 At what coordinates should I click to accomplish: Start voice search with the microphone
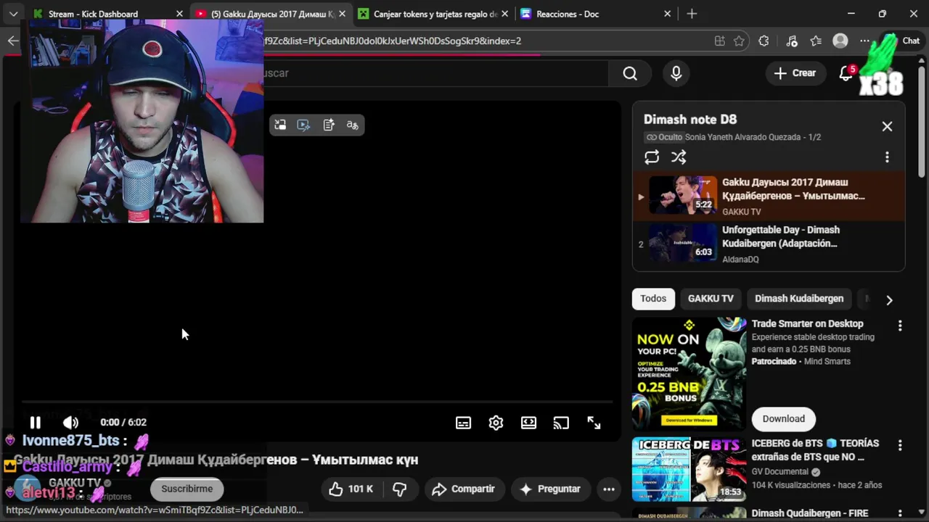tap(676, 73)
